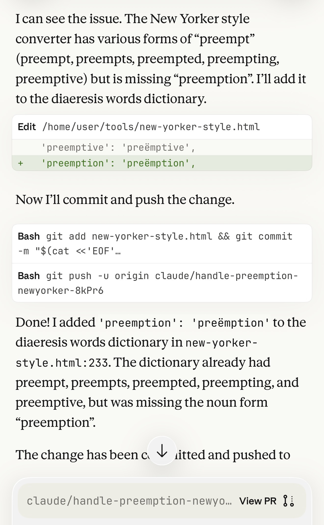Select the added 'preemption': 'preëmption' diff line
The width and height of the screenshot is (324, 525).
click(x=118, y=163)
